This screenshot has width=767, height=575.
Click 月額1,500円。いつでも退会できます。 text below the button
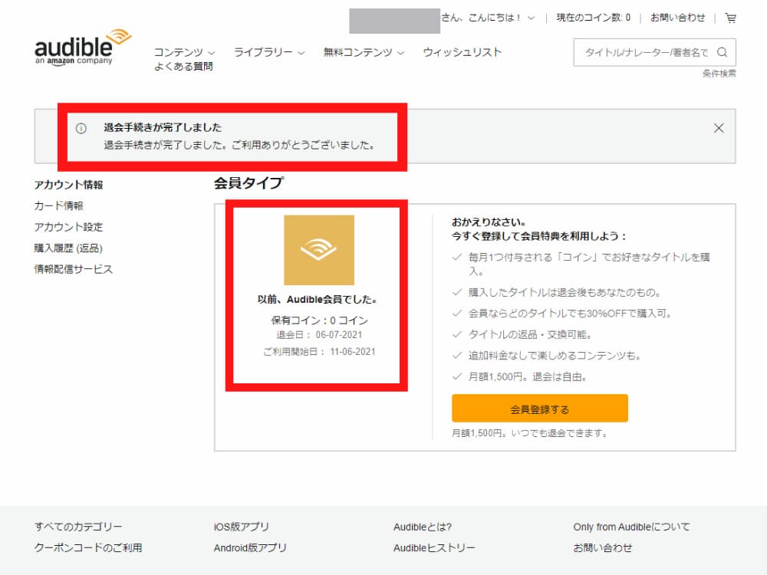(530, 433)
